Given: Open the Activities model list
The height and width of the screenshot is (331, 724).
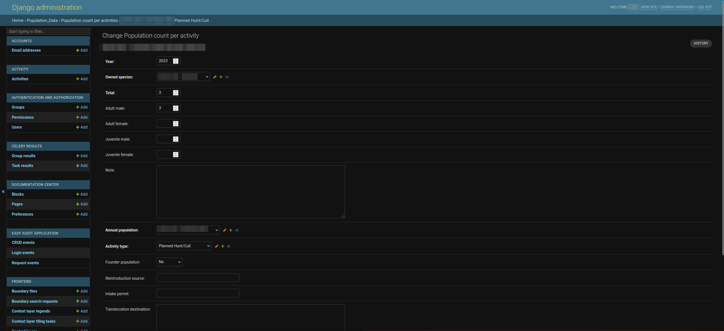Looking at the screenshot, I should 20,79.
